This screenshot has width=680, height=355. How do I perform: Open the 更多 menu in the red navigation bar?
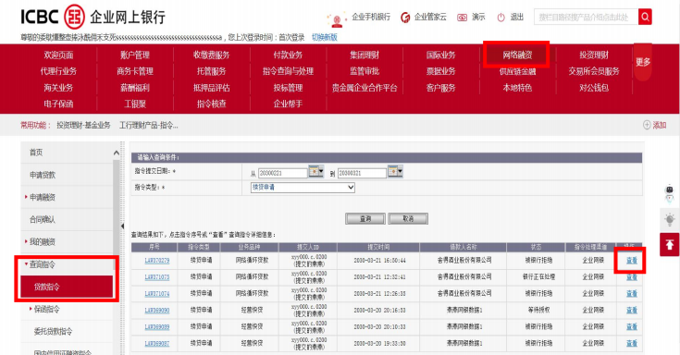(x=643, y=62)
